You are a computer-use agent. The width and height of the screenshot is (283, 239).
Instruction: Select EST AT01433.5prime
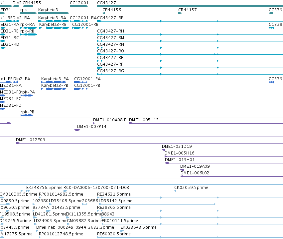48,211
